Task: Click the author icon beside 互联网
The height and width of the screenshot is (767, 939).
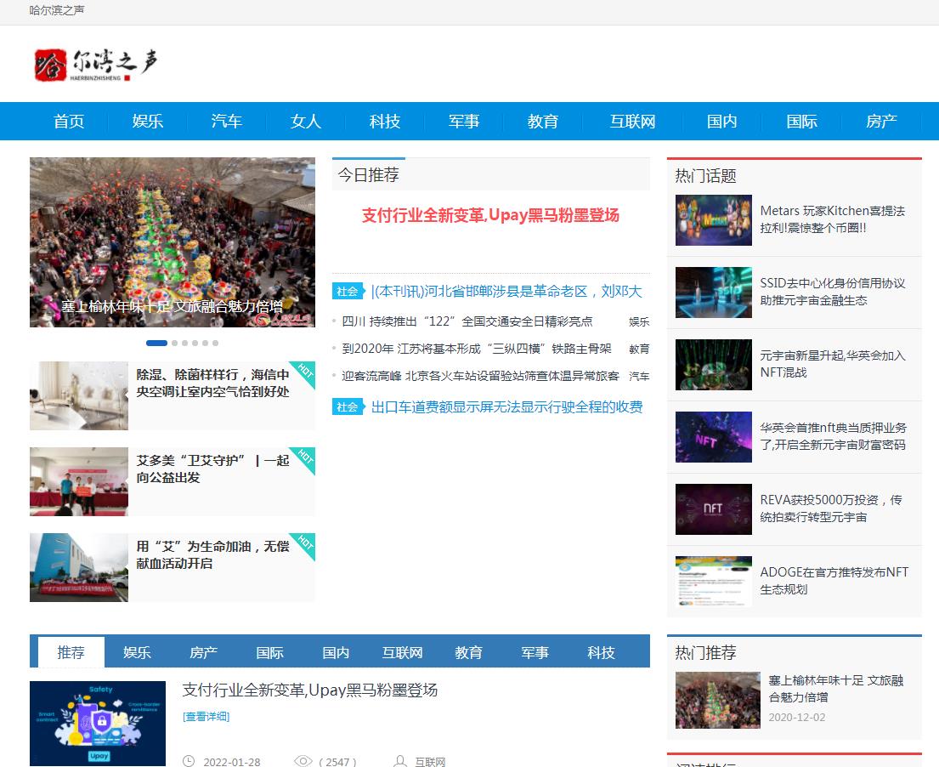Action: click(x=399, y=761)
